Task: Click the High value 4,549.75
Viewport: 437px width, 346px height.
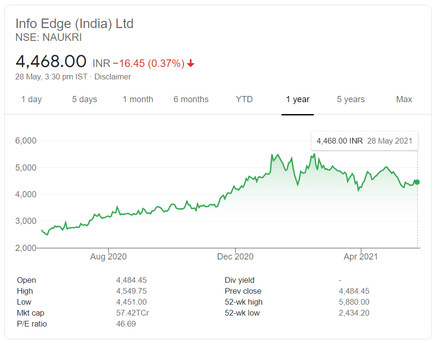Action: click(131, 291)
